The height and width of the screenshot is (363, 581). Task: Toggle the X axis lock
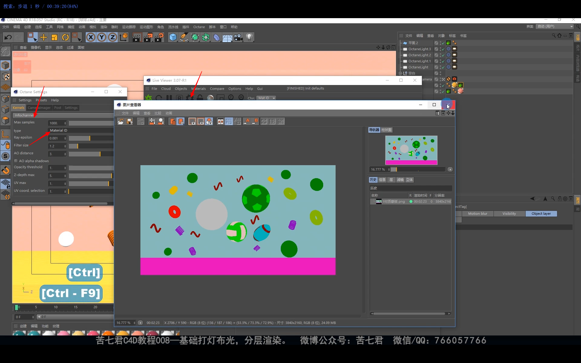(90, 37)
